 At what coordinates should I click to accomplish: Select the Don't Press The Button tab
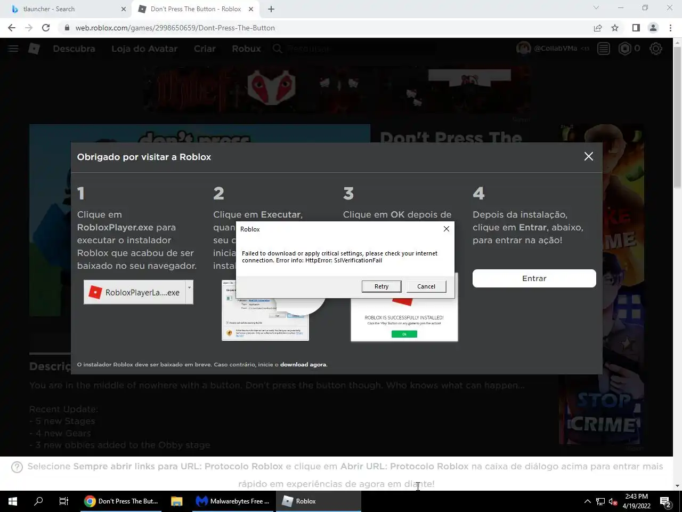coord(196,9)
